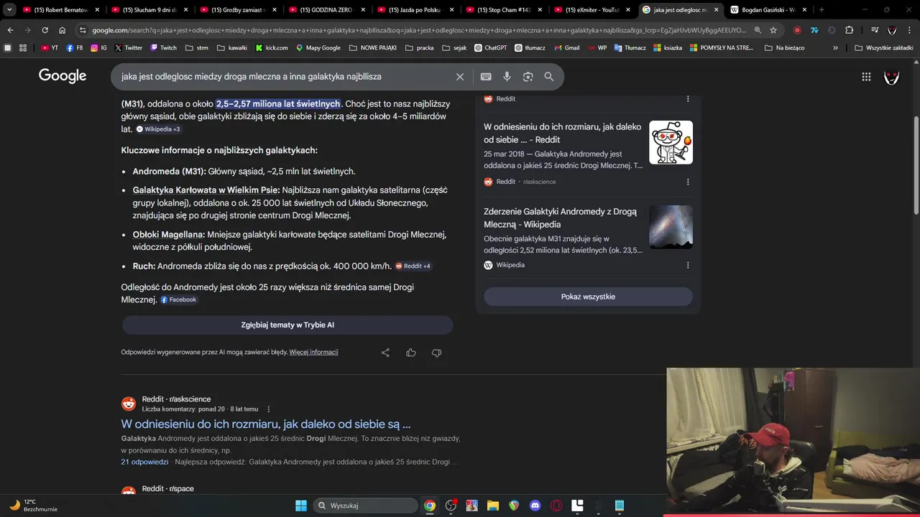The width and height of the screenshot is (920, 517).
Task: Bookmark this page with the star icon
Action: click(x=773, y=30)
